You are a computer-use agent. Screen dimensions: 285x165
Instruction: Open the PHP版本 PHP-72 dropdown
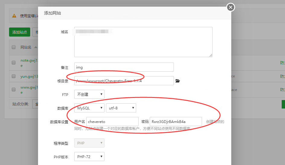[89, 157]
